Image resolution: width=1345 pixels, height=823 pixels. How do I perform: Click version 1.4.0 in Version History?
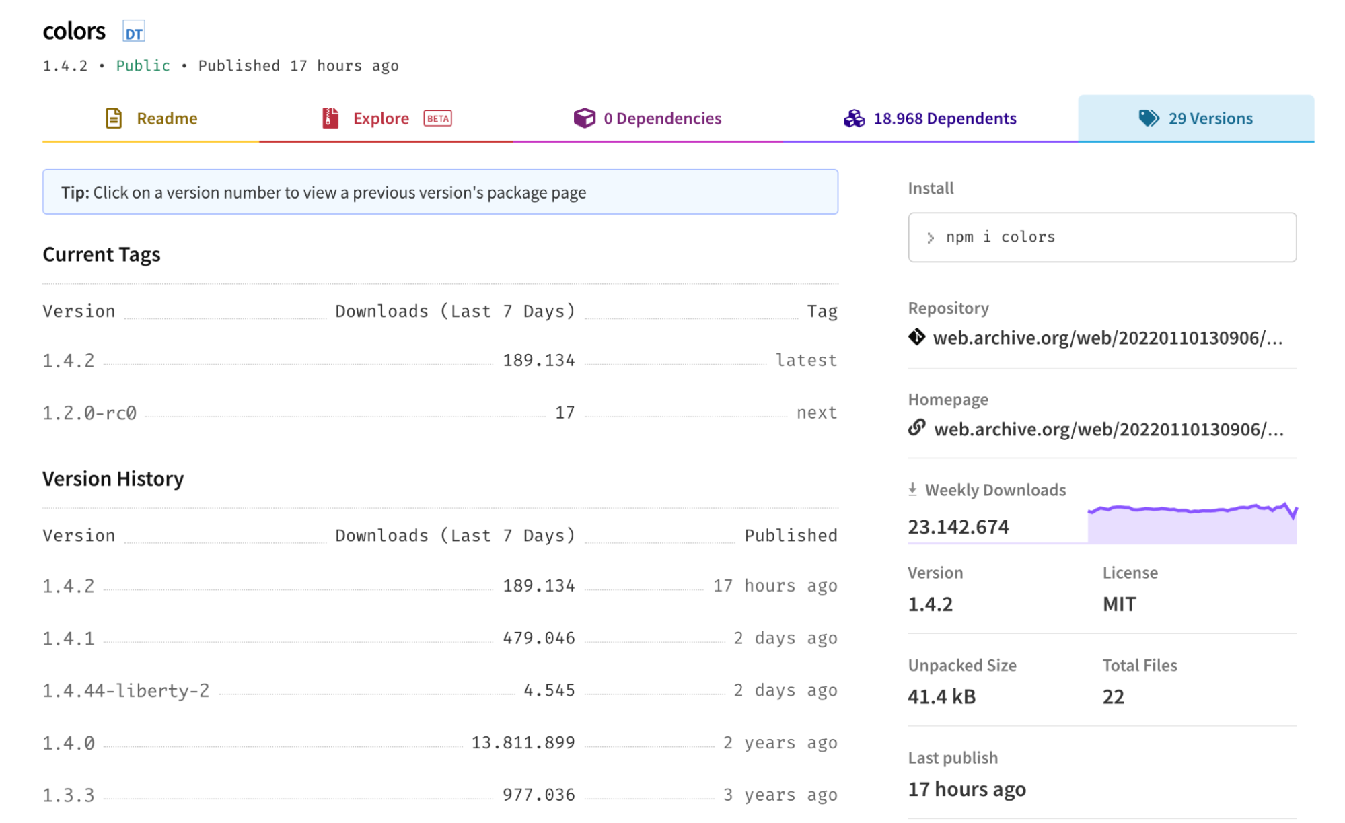pyautogui.click(x=68, y=742)
